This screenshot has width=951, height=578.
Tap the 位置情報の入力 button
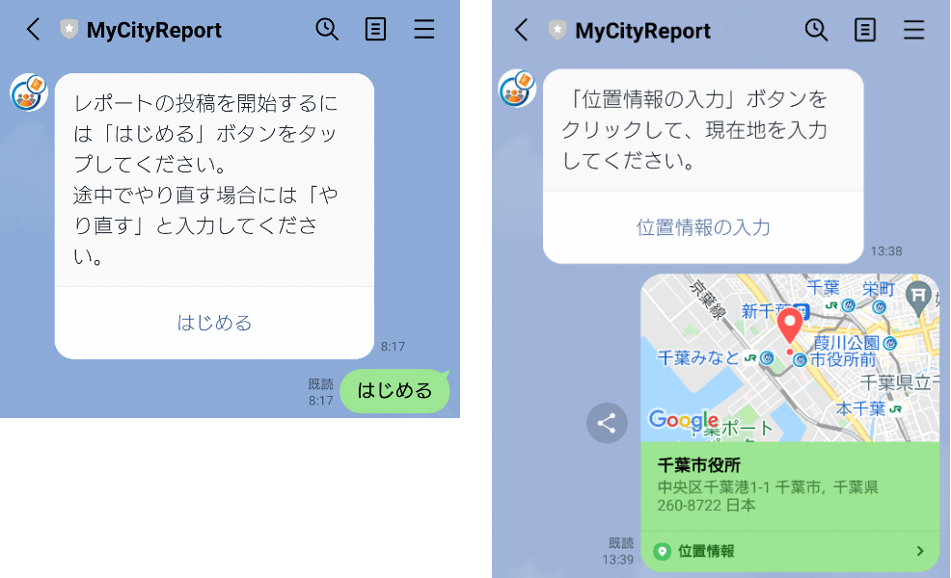[703, 227]
